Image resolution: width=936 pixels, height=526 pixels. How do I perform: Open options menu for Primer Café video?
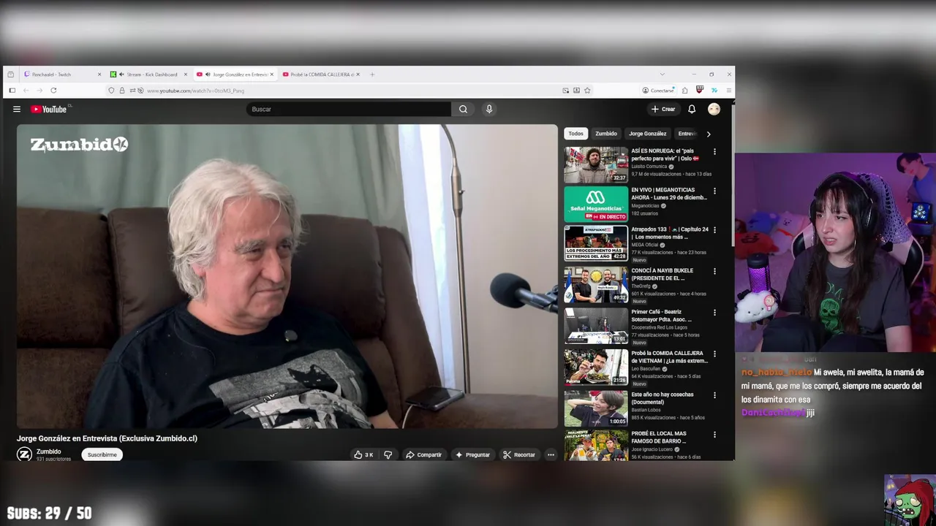point(714,313)
